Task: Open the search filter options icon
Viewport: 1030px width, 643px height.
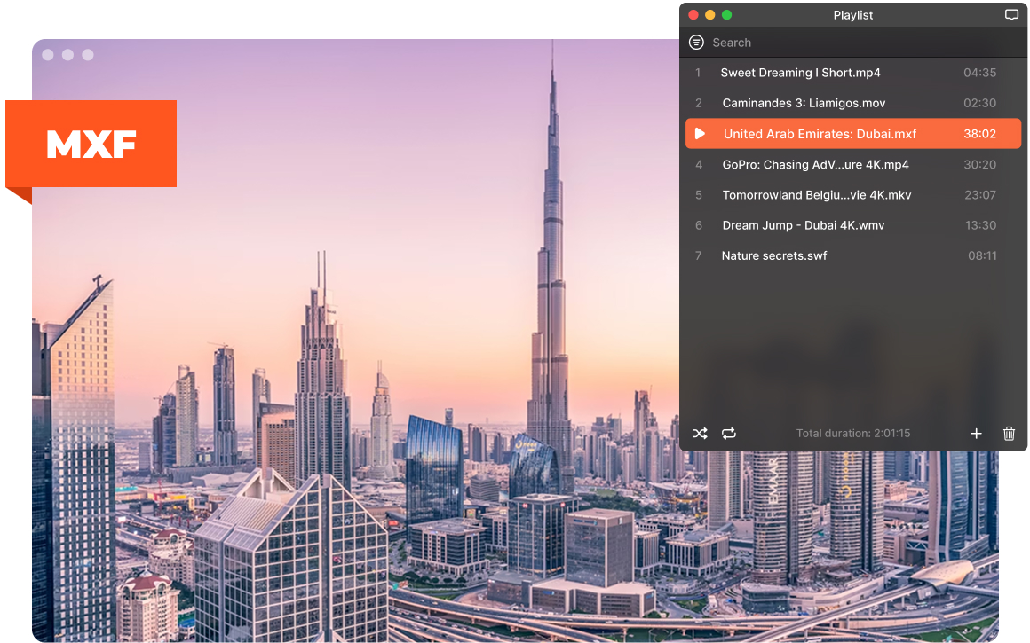Action: pyautogui.click(x=696, y=43)
